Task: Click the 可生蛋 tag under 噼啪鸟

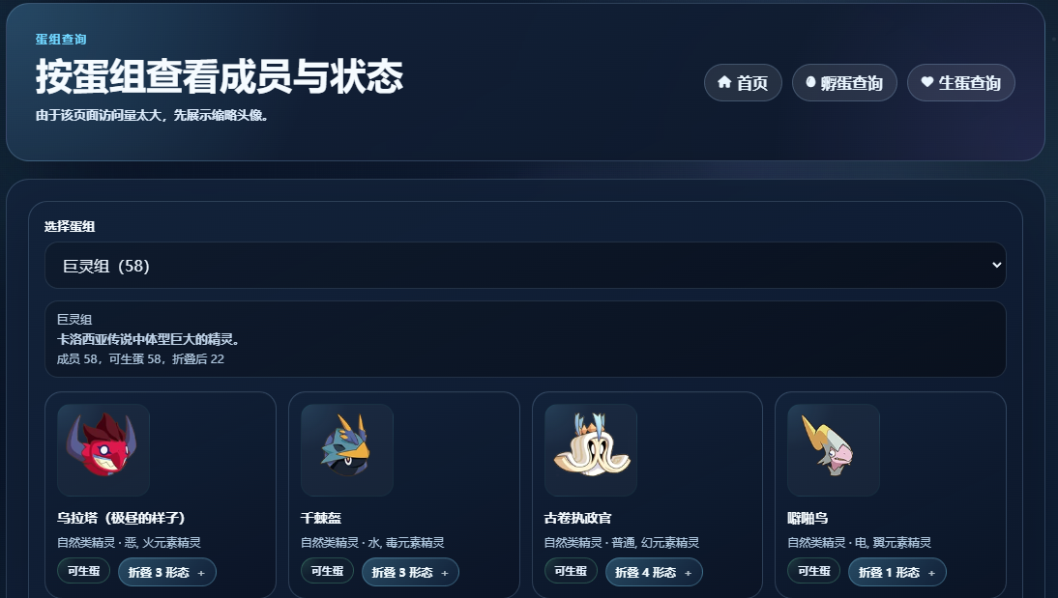Action: pyautogui.click(x=813, y=571)
